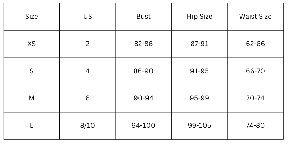Select the 86-90 bust cell
288x144 pixels.
(x=143, y=71)
